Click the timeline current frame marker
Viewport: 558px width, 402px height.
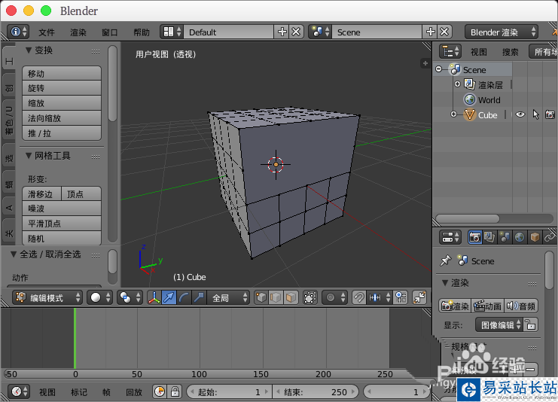coord(75,338)
